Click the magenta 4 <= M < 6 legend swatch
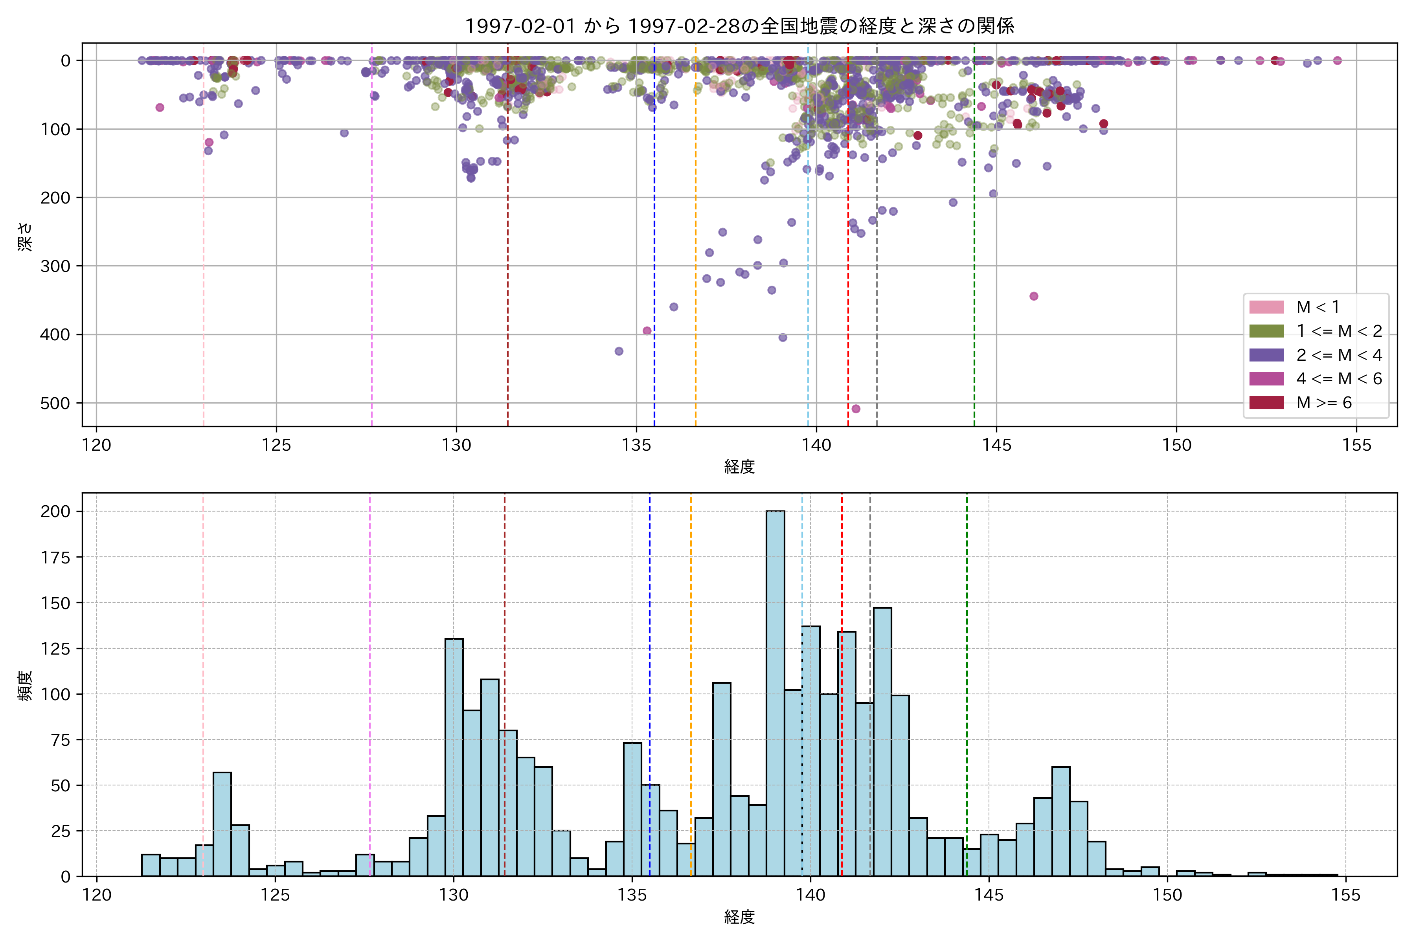1415x943 pixels. (1266, 379)
